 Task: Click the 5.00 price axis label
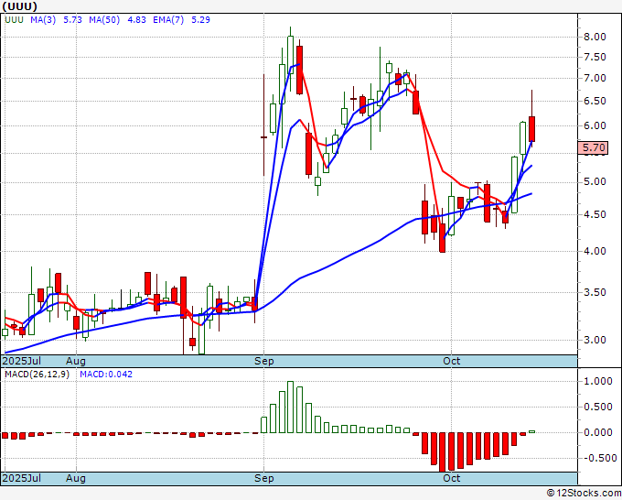pos(595,182)
